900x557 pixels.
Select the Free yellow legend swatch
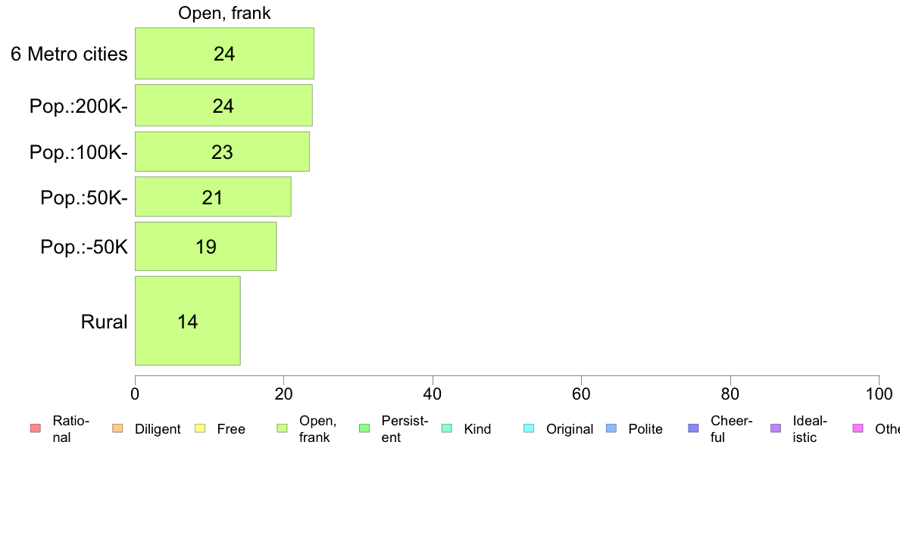click(200, 428)
